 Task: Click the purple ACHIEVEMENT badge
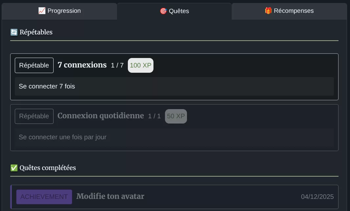44,197
